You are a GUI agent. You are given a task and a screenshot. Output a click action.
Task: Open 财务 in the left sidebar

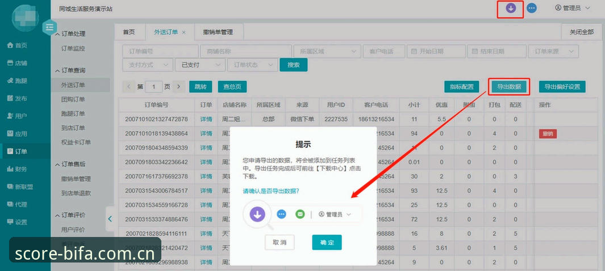18,169
